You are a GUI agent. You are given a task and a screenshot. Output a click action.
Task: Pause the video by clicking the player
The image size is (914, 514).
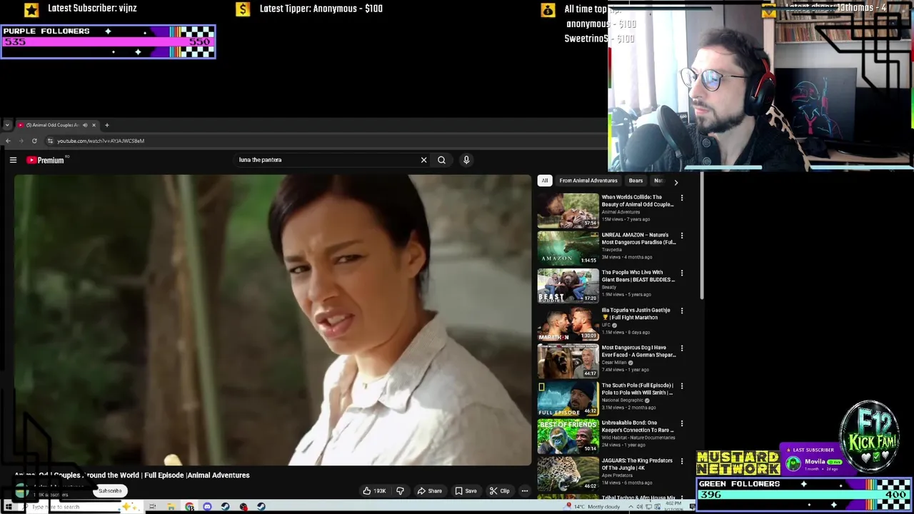pos(273,320)
